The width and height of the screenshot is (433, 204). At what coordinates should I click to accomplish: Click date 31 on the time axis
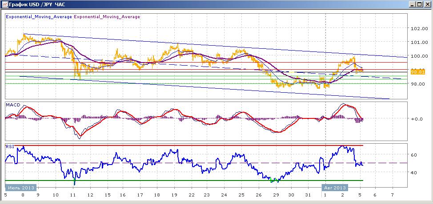[309, 195]
